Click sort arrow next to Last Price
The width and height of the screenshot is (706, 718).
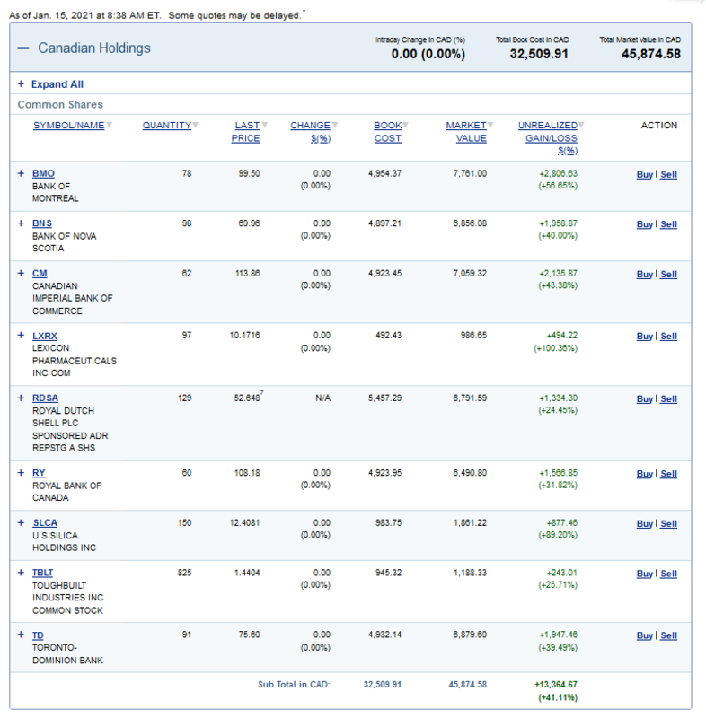tap(264, 125)
